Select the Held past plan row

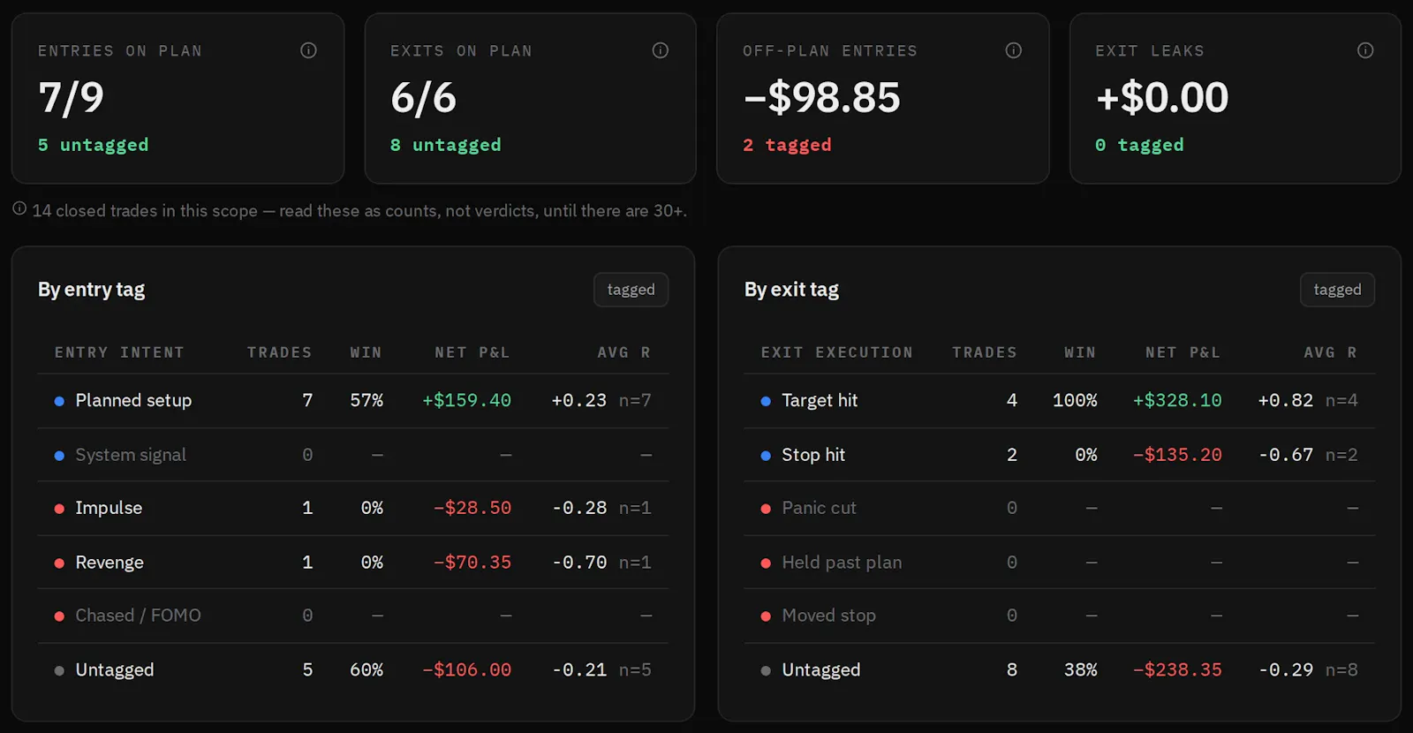(1060, 563)
